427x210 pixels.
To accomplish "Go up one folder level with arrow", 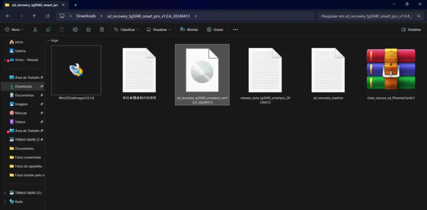I will [x=34, y=16].
